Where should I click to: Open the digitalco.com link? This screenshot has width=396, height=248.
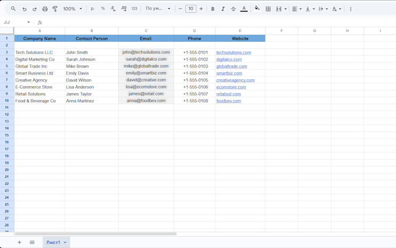click(x=229, y=59)
